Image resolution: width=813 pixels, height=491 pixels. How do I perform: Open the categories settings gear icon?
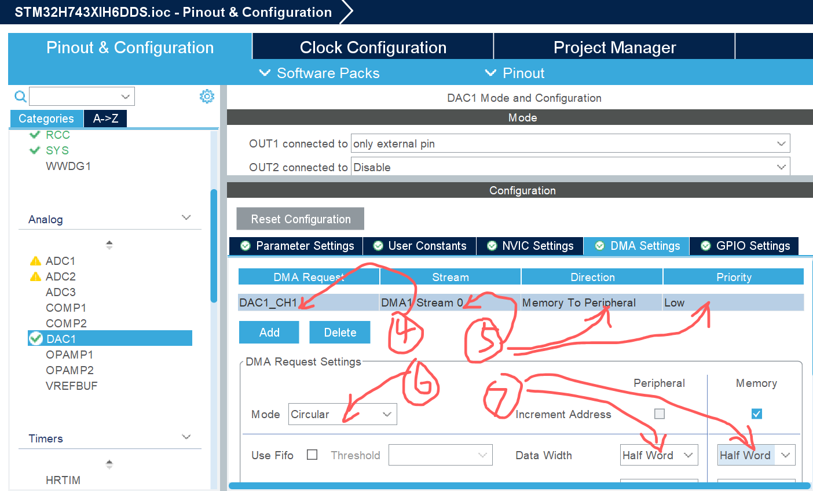pyautogui.click(x=207, y=96)
